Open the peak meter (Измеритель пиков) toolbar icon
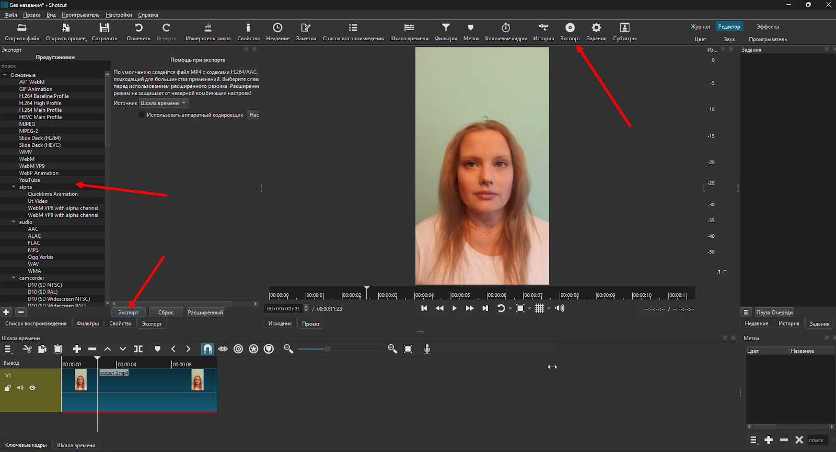Screen dimensions: 836x452 (x=208, y=28)
